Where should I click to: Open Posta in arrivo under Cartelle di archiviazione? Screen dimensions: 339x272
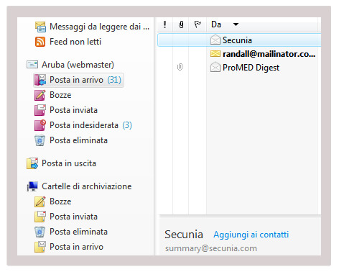(76, 247)
